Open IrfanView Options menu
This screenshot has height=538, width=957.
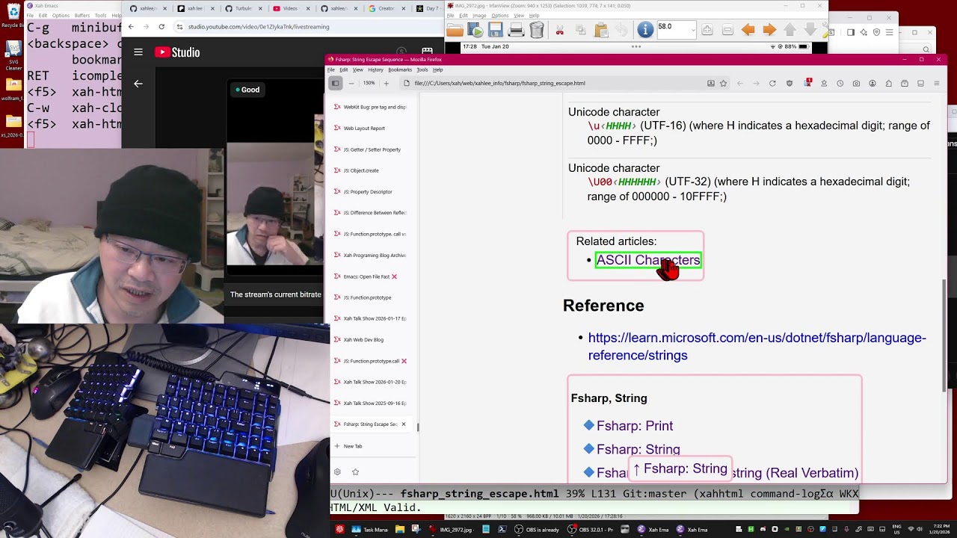click(500, 16)
